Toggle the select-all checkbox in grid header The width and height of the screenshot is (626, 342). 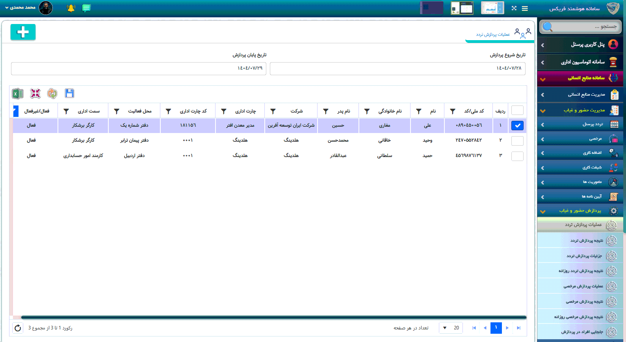(517, 111)
